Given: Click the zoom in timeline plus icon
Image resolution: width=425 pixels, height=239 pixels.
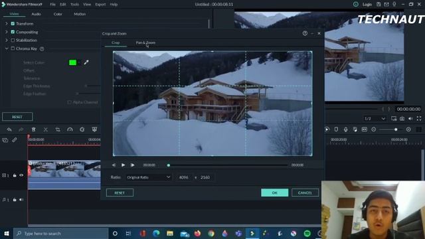Looking at the screenshot, I should 408,129.
